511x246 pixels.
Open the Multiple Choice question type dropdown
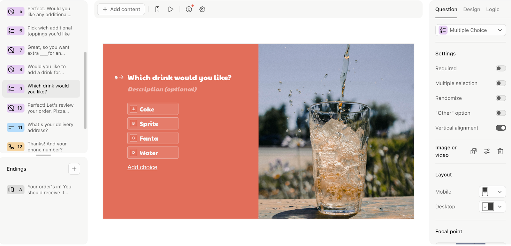470,30
